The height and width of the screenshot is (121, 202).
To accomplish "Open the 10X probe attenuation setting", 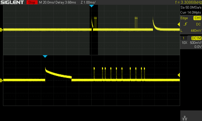I will (185, 43).
